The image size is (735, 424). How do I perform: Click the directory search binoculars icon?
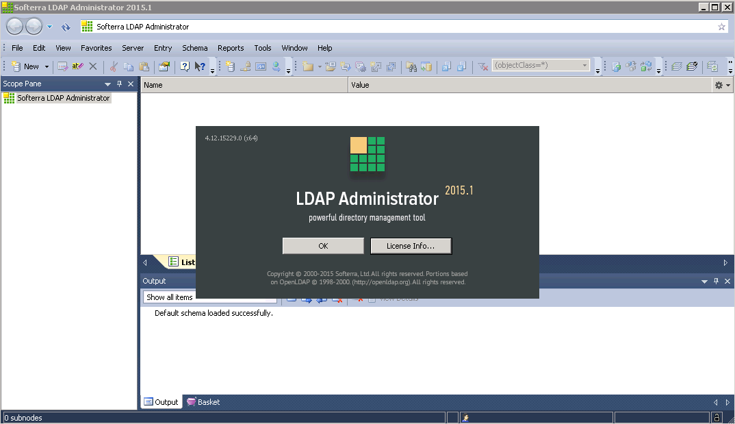411,66
